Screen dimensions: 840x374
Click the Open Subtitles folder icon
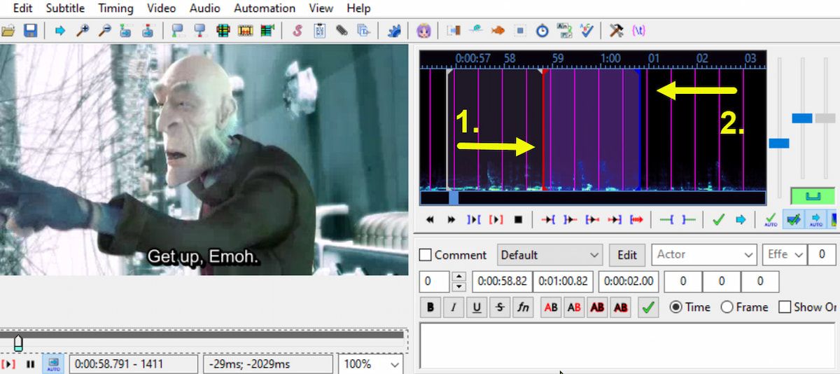[x=8, y=31]
